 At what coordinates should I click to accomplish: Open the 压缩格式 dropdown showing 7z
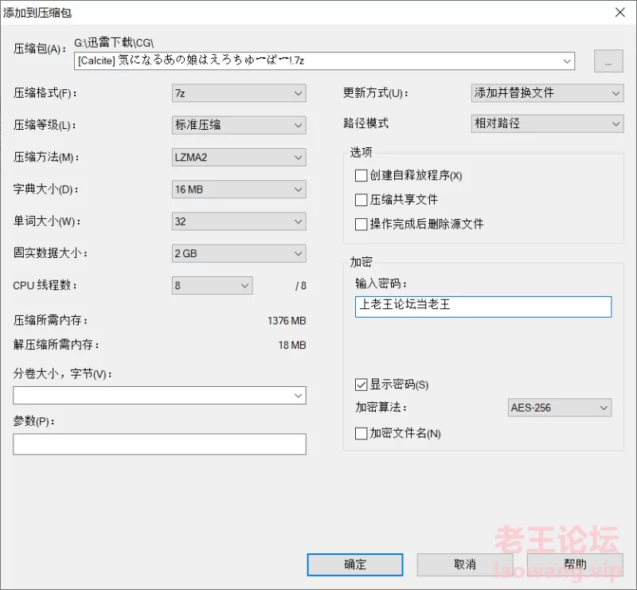tap(239, 93)
